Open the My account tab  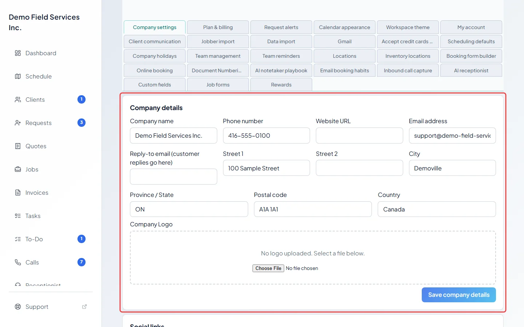(471, 27)
